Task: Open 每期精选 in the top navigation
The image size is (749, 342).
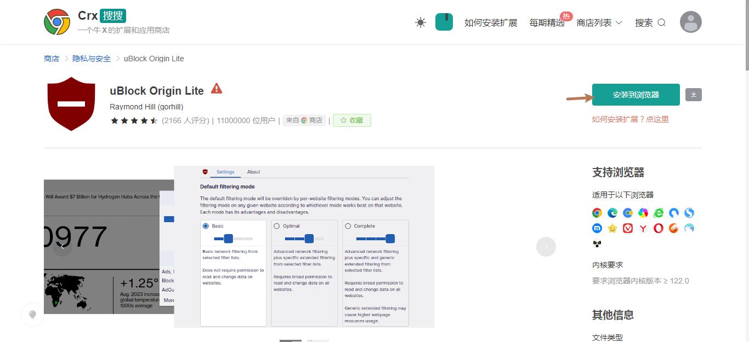Action: [x=547, y=22]
